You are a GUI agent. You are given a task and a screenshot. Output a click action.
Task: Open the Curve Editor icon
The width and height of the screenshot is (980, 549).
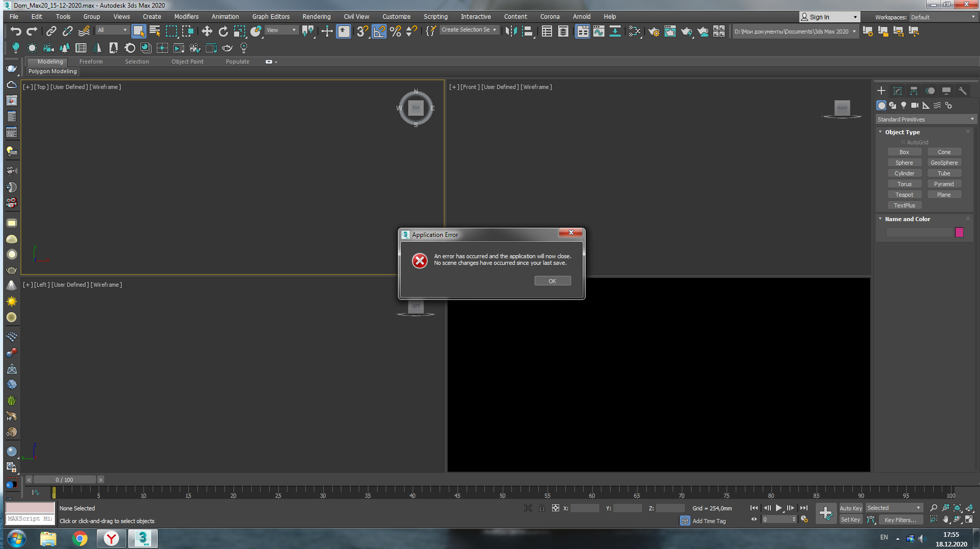[599, 32]
